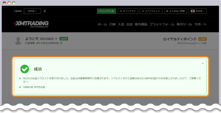Click the 現在のXMTradingポイント残高 caption
Image resolution: width=221 pixels, height=113 pixels.
(192, 43)
